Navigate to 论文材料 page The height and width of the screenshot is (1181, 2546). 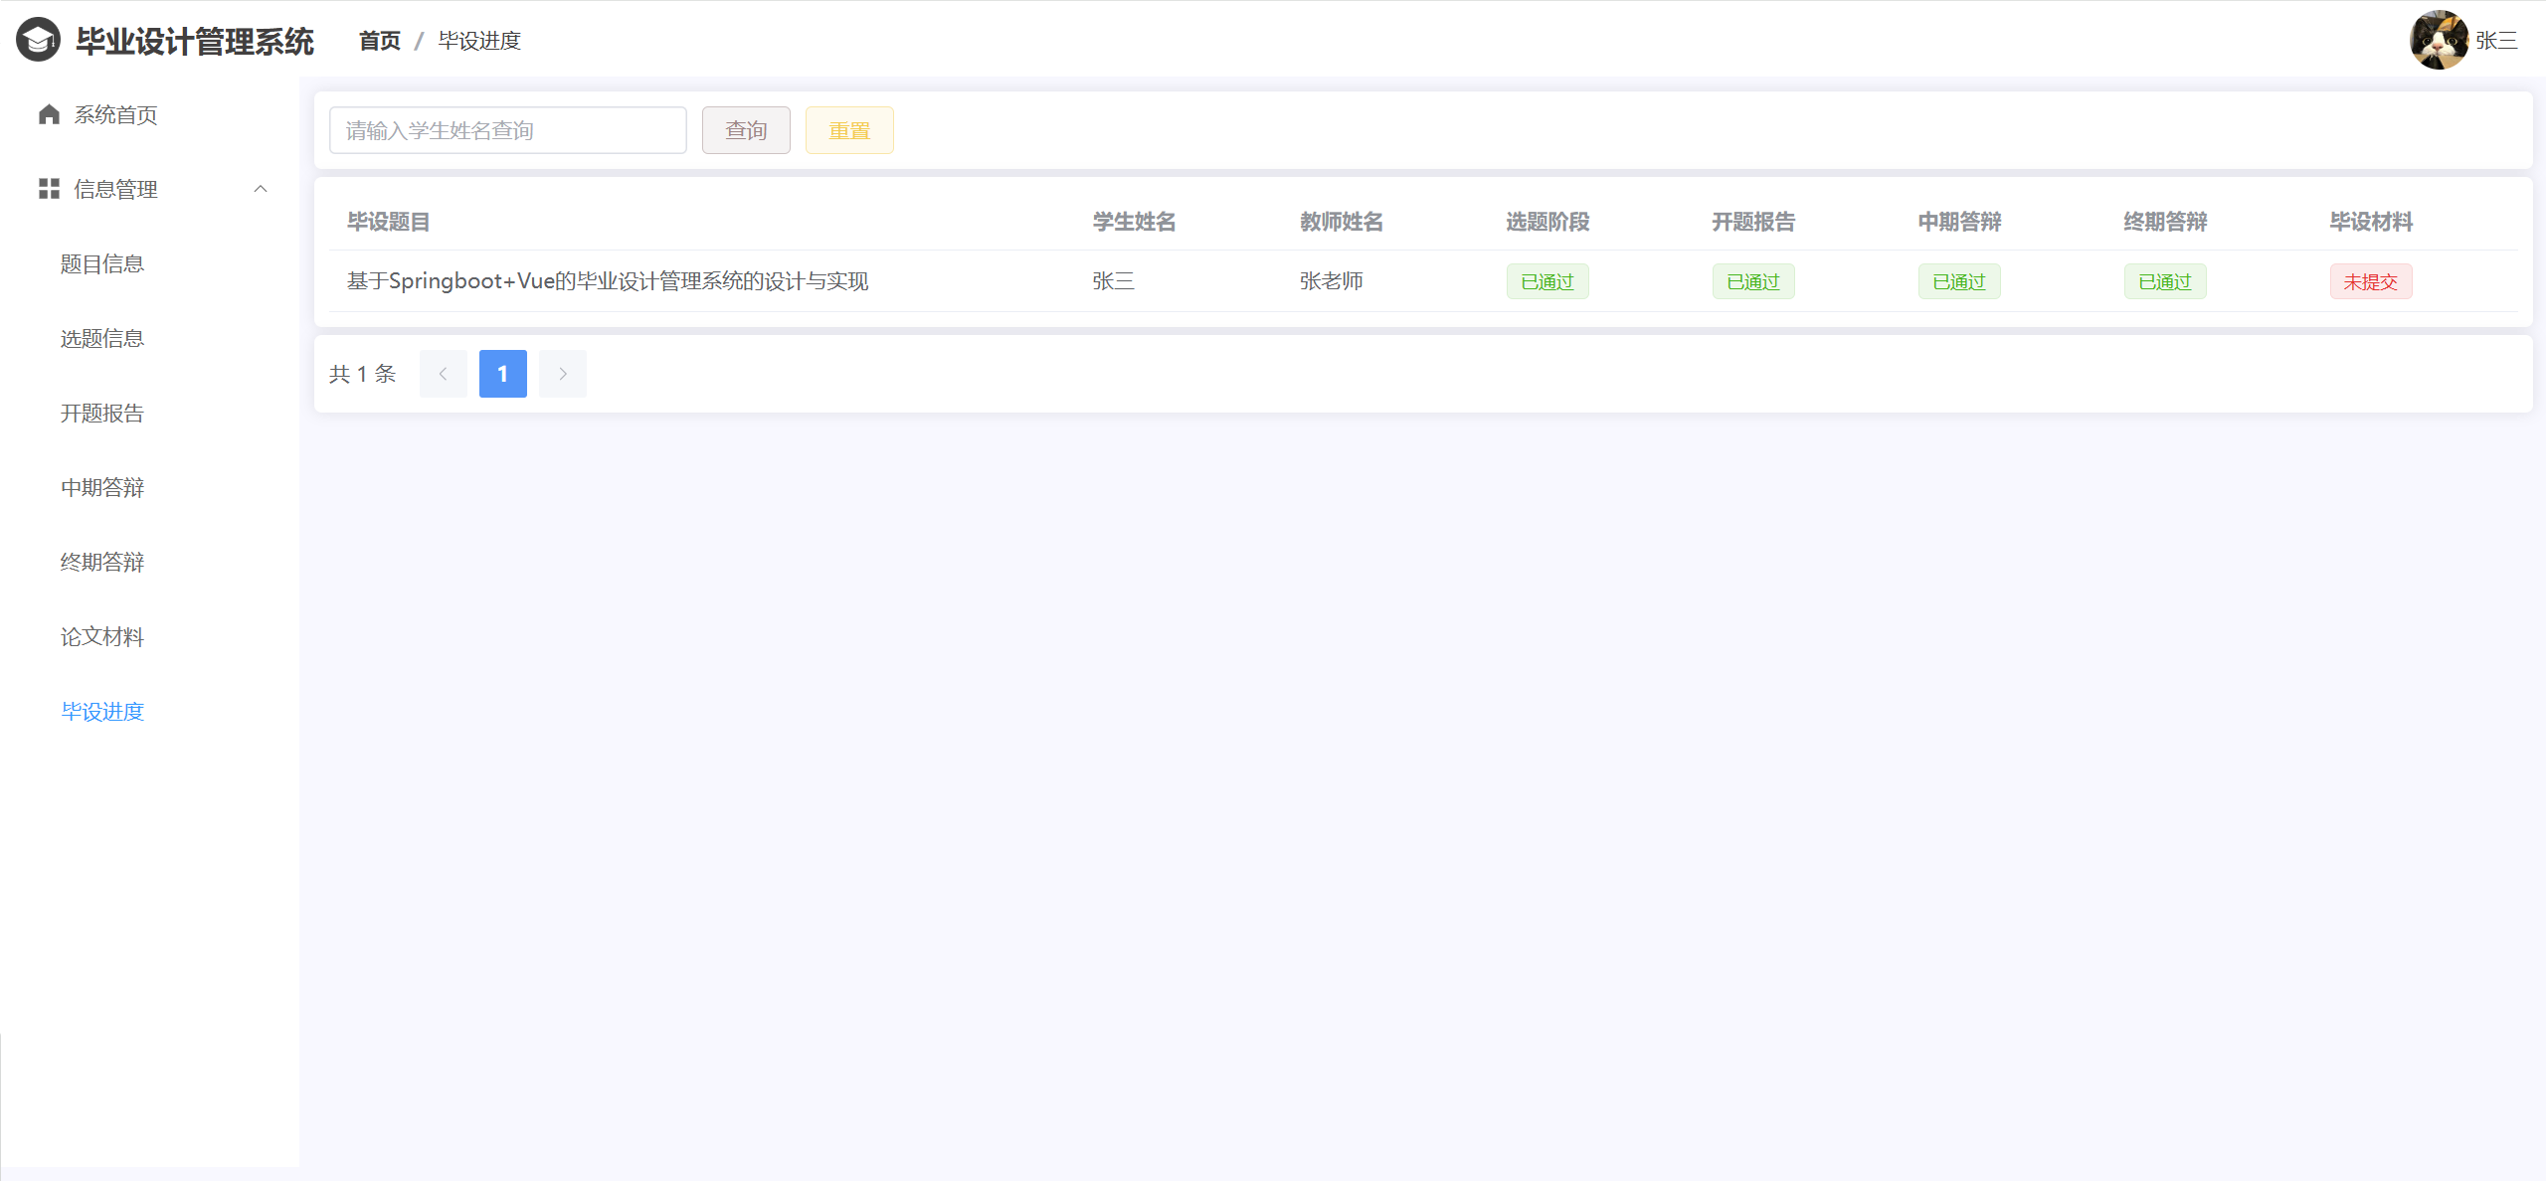click(102, 637)
